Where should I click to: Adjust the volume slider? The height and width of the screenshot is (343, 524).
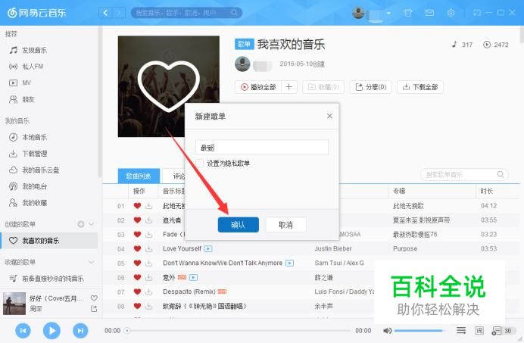point(420,331)
